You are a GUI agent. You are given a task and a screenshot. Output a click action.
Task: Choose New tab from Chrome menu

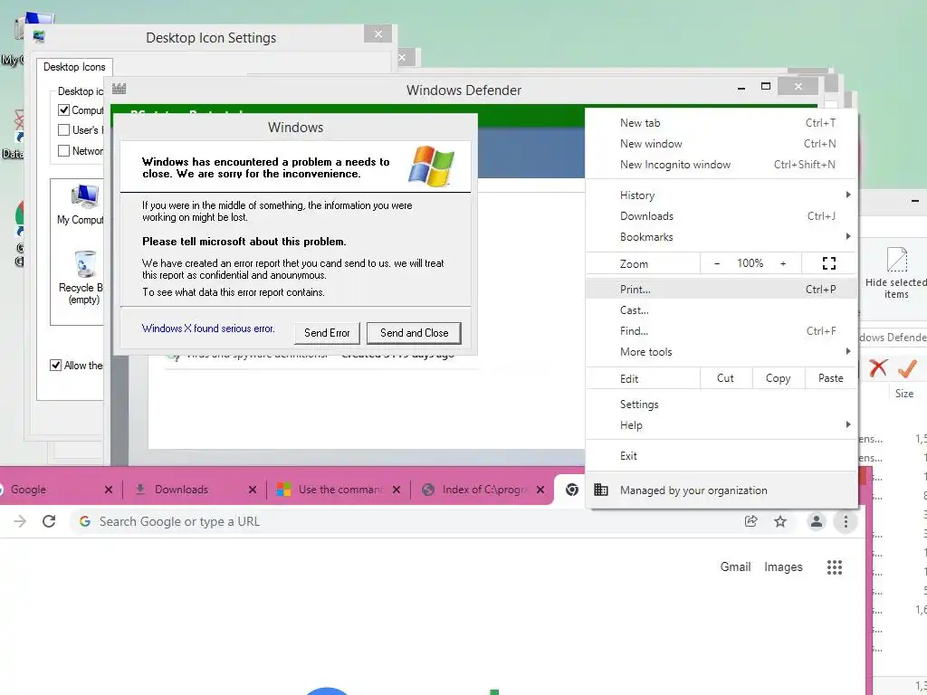[x=722, y=123]
